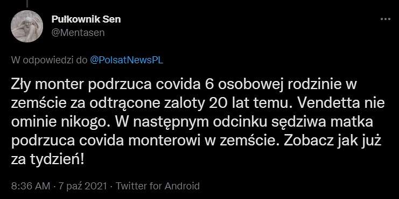Open the tweet's three-dot more menu
The width and height of the screenshot is (399, 199).
(385, 19)
